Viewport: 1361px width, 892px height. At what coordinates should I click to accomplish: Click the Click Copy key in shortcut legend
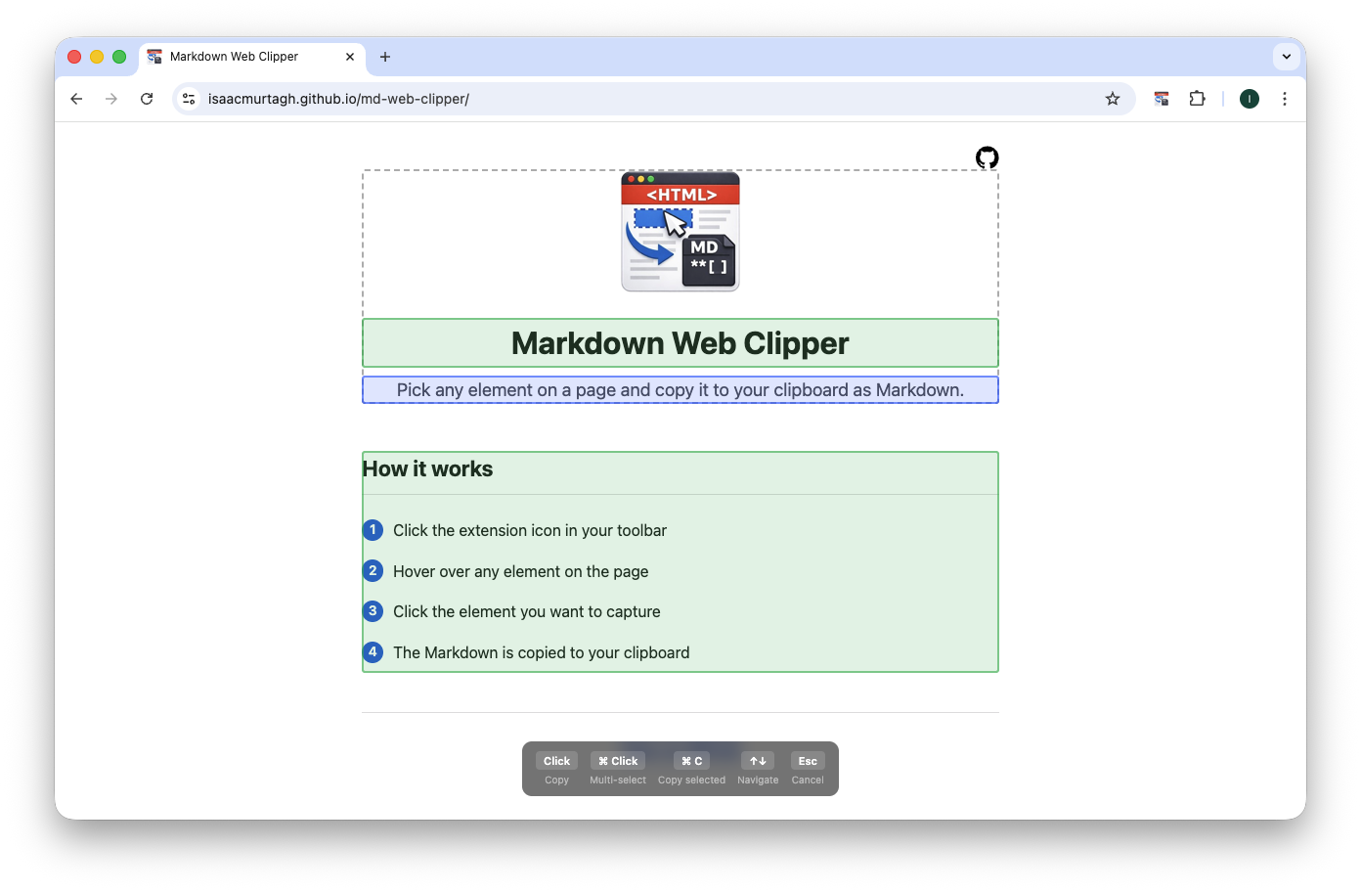click(x=555, y=760)
